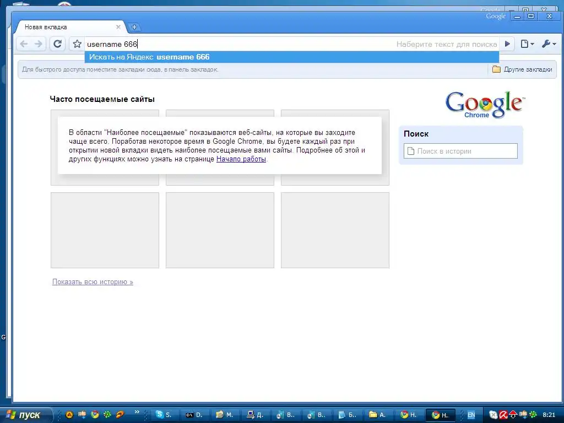The image size is (564, 423).
Task: Launch Chrome from the quick-launch bar
Action: pyautogui.click(x=95, y=415)
